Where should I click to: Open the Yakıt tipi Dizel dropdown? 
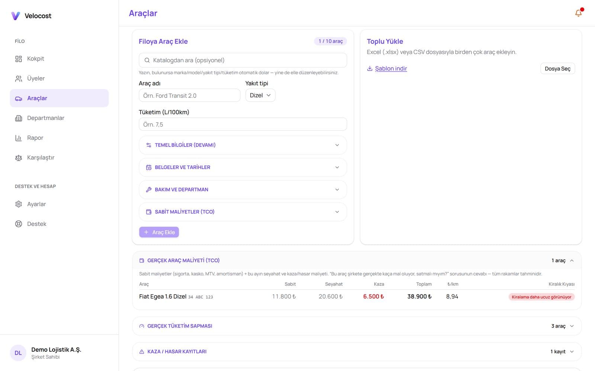pos(260,95)
